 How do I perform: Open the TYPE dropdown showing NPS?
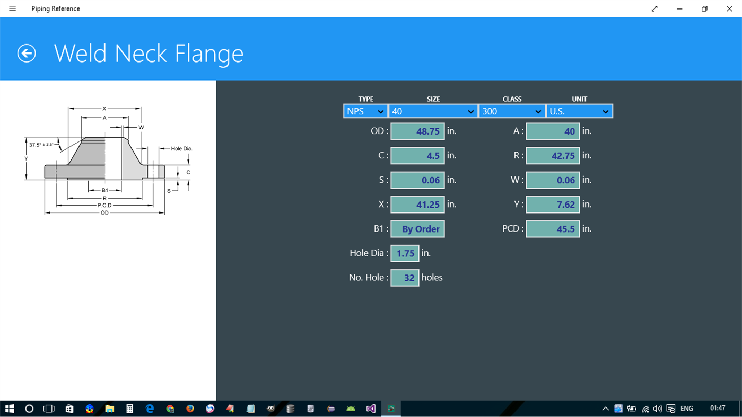(x=365, y=111)
